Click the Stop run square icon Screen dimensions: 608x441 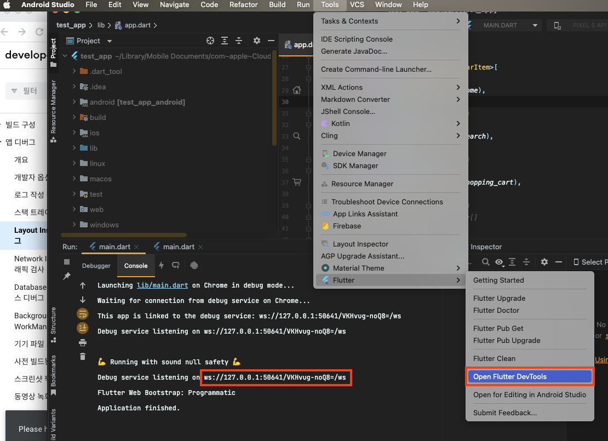(x=67, y=262)
